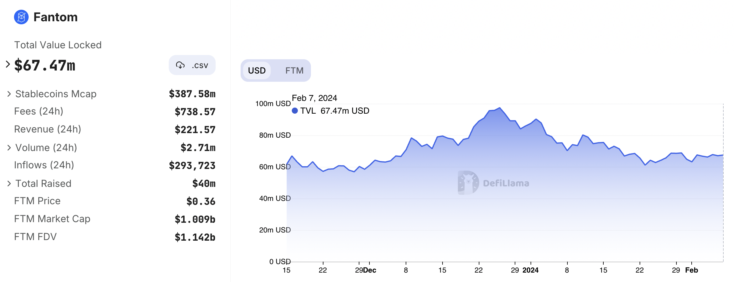Click the Fantom logo icon
The image size is (734, 282).
tap(21, 17)
